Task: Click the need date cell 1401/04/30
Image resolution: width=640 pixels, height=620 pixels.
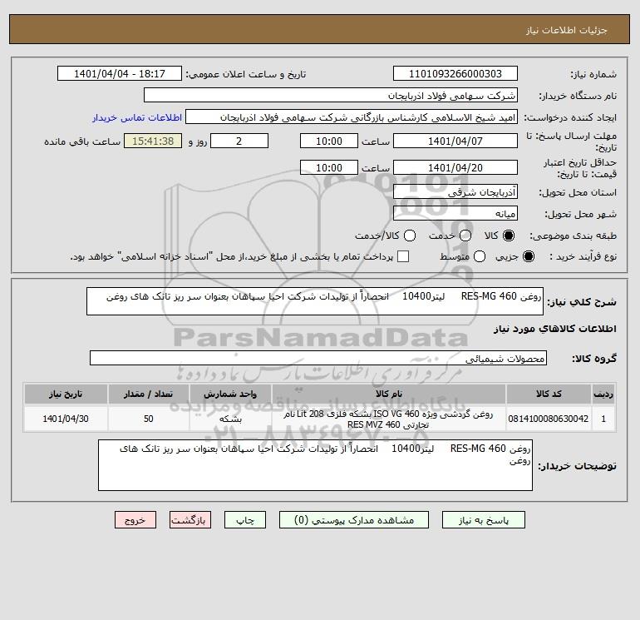Action: [66, 419]
